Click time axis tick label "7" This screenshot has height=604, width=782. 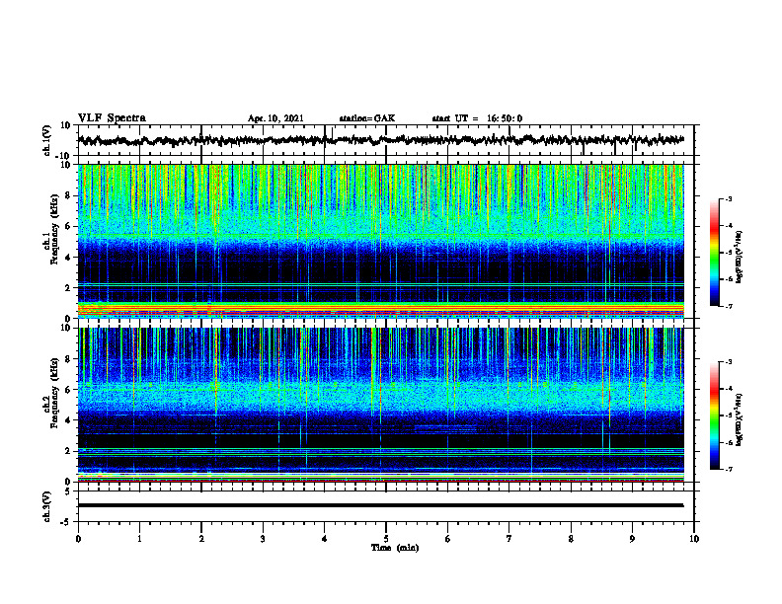509,539
